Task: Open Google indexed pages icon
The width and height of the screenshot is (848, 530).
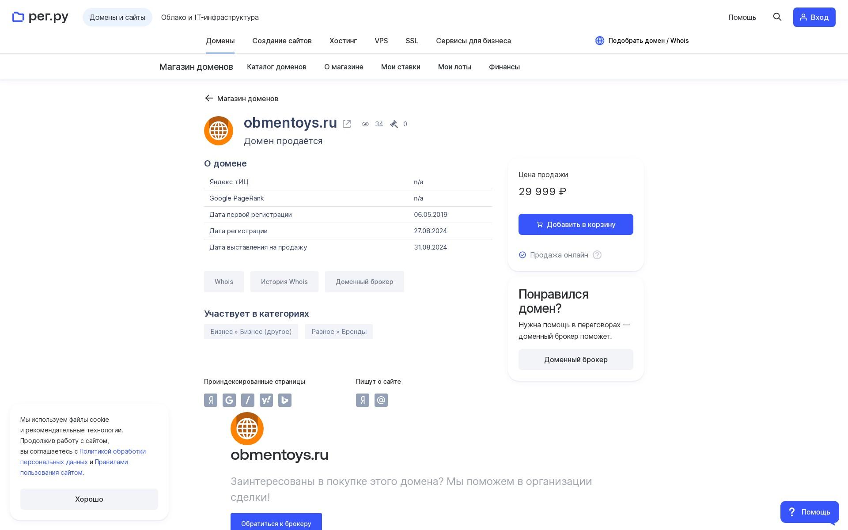Action: [229, 400]
